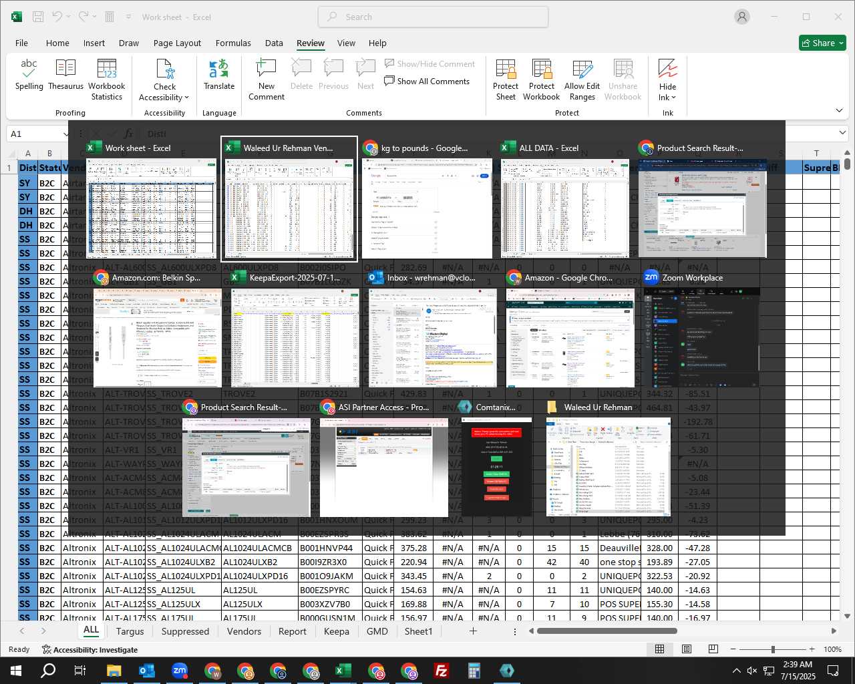Open Outlook from the taskbar

[x=147, y=671]
